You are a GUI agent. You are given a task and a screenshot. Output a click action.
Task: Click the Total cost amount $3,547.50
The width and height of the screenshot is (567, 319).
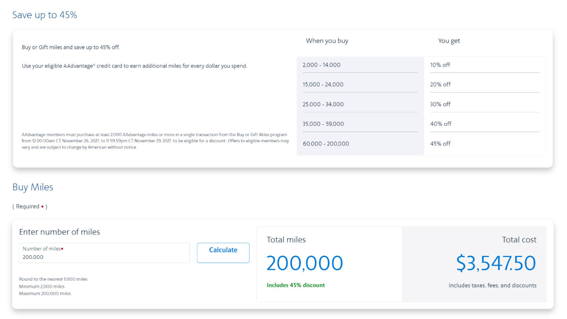tap(496, 263)
